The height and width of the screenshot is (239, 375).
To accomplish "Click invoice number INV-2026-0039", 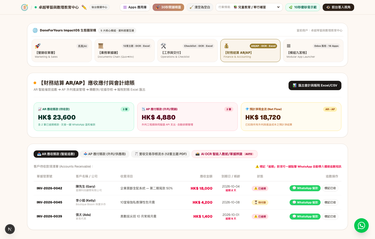I will point(49,216).
